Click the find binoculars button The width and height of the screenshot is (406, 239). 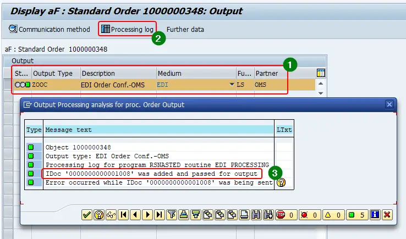click(256, 215)
